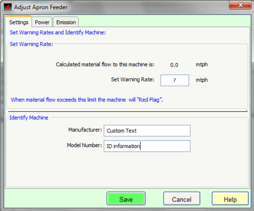The height and width of the screenshot is (211, 254).
Task: Cancel the apron feeder changes
Action: click(x=182, y=199)
